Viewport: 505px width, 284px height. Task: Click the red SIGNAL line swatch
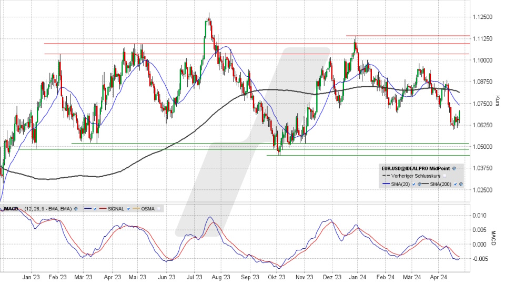[x=103, y=209]
